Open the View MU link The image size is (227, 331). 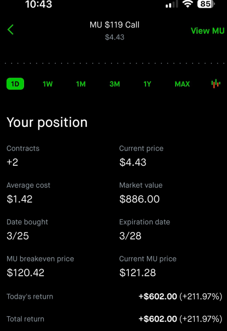208,31
